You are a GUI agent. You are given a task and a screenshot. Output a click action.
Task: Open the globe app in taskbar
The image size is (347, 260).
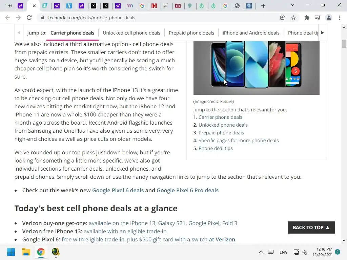click(56, 252)
